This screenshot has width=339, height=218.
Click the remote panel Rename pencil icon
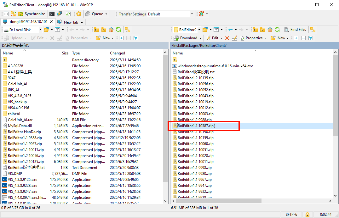[x=234, y=38]
